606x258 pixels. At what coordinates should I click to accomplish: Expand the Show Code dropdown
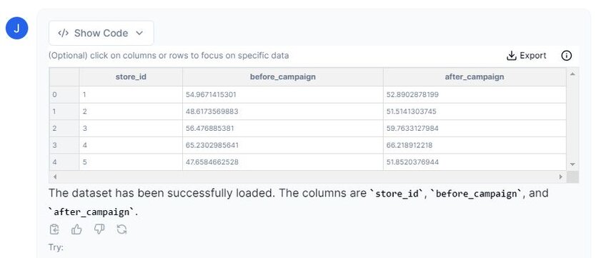point(101,33)
